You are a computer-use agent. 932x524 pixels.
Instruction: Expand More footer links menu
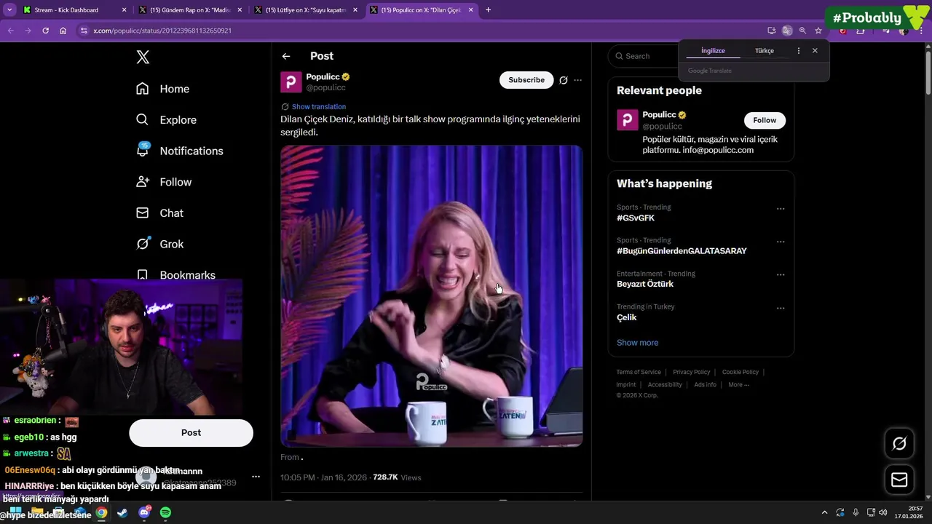coord(738,384)
